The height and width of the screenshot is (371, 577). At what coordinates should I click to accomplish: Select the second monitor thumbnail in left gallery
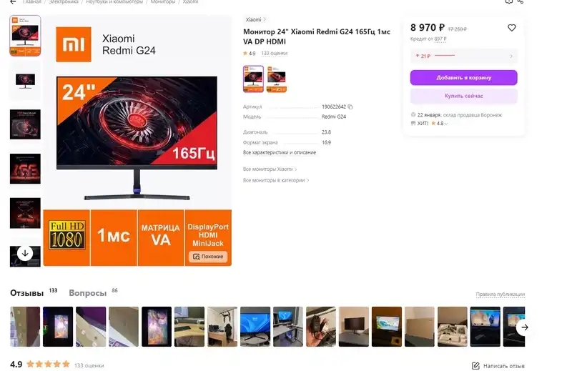tap(25, 80)
